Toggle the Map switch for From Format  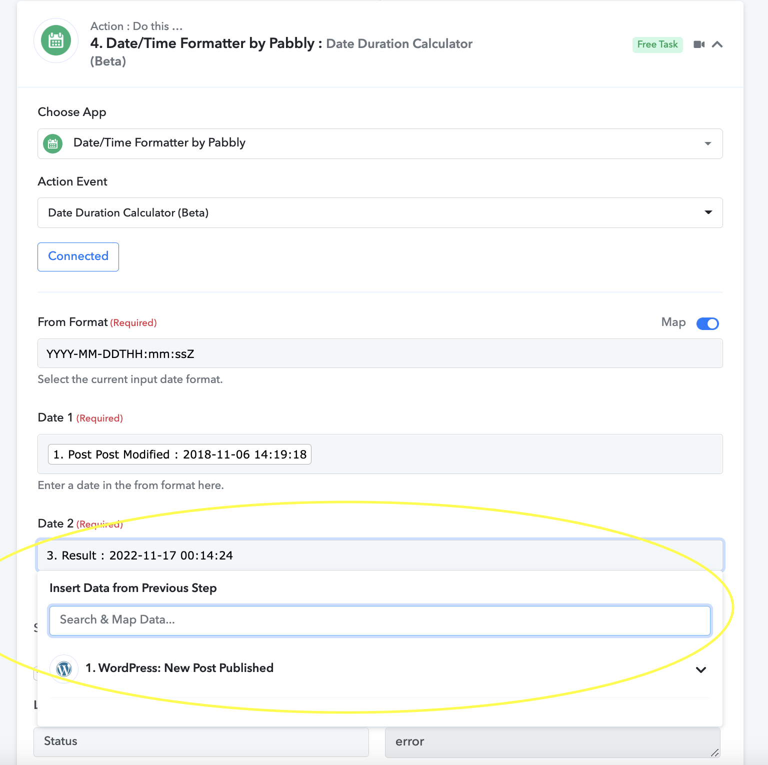pos(707,323)
